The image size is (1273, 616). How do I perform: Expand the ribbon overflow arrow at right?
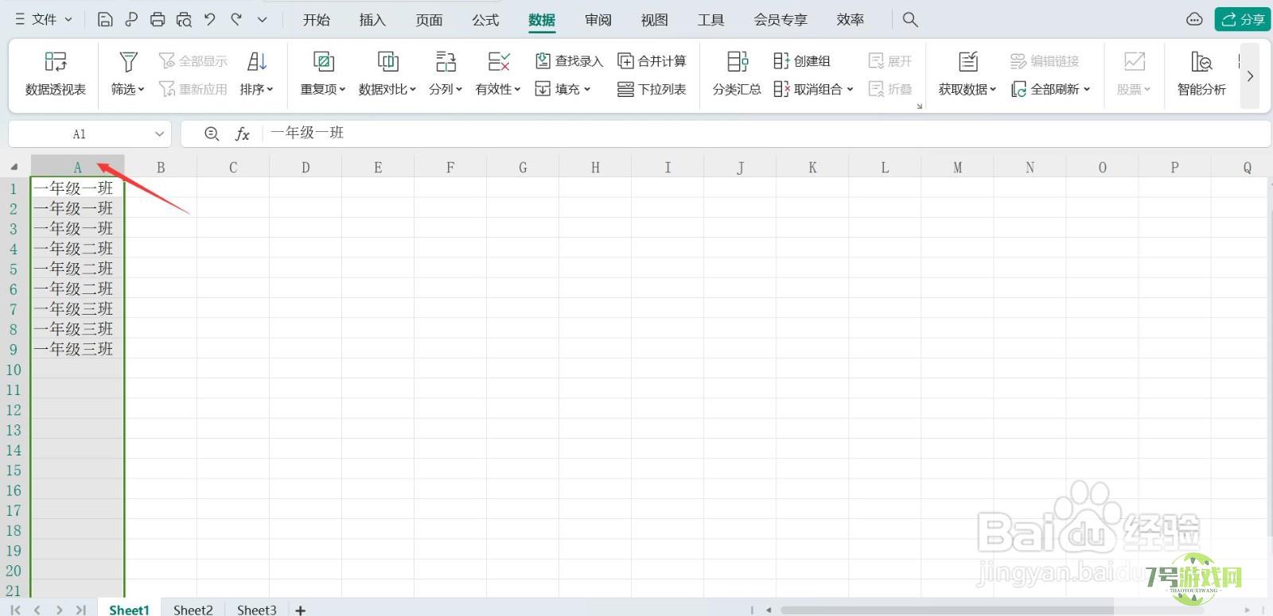[x=1250, y=76]
